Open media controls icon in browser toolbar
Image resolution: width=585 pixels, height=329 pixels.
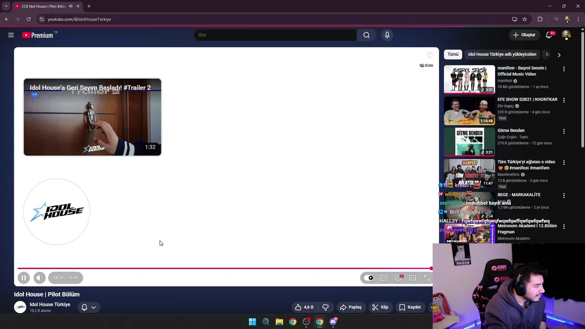click(x=556, y=19)
